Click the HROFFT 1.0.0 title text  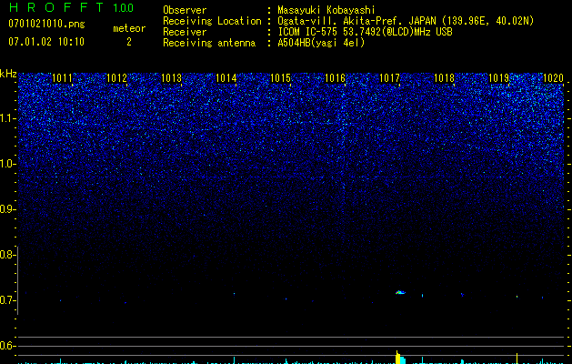tap(71, 7)
